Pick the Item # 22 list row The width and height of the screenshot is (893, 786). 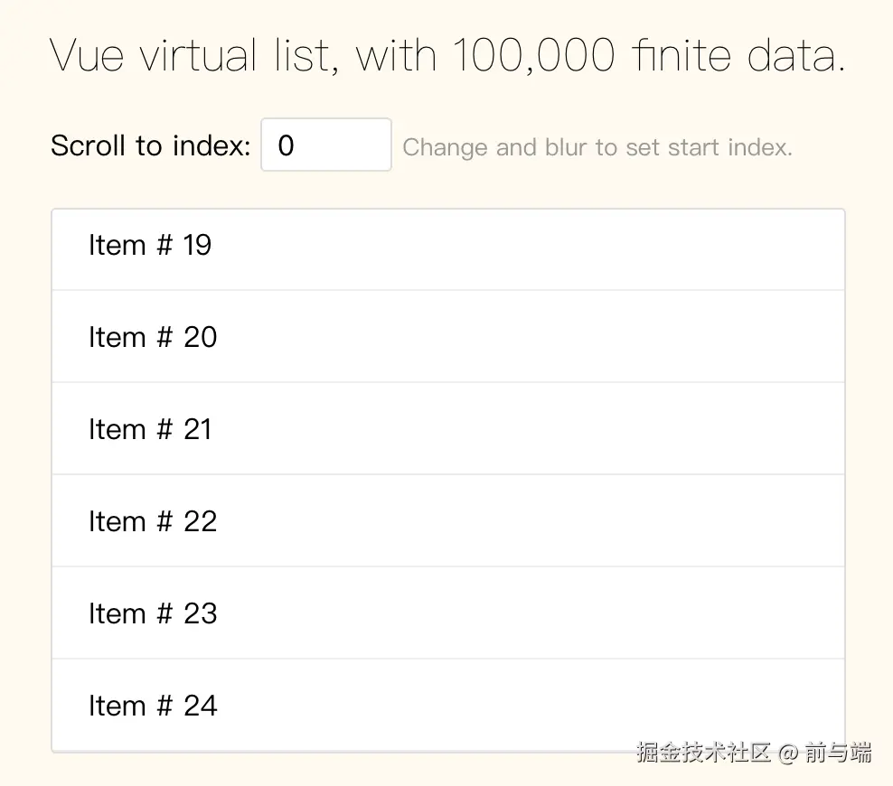click(x=448, y=521)
